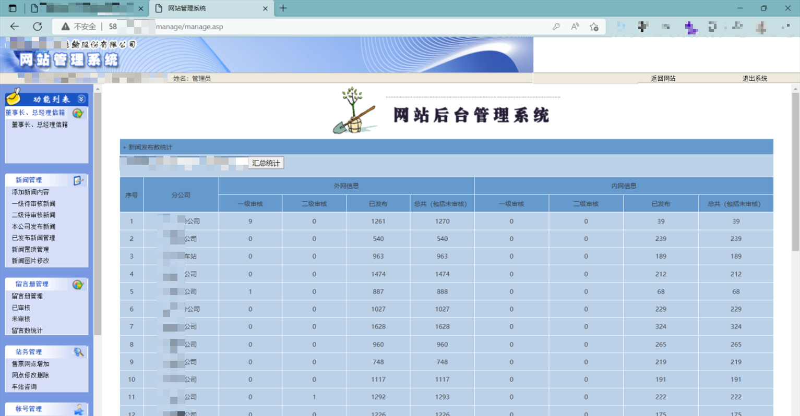Close the 网站管理系统 tab

click(x=265, y=8)
